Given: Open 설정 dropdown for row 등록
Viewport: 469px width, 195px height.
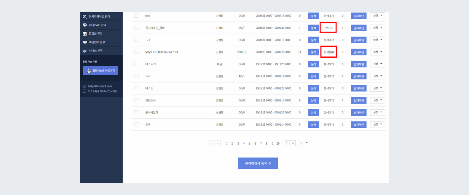Looking at the screenshot, I should [377, 124].
